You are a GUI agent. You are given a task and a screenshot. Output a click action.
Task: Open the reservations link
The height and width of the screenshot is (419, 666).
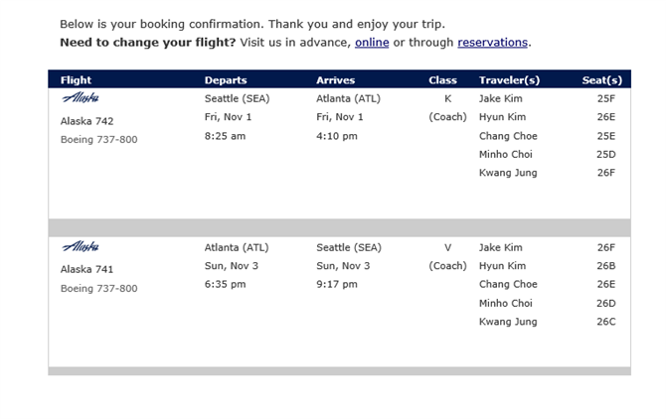coord(492,43)
